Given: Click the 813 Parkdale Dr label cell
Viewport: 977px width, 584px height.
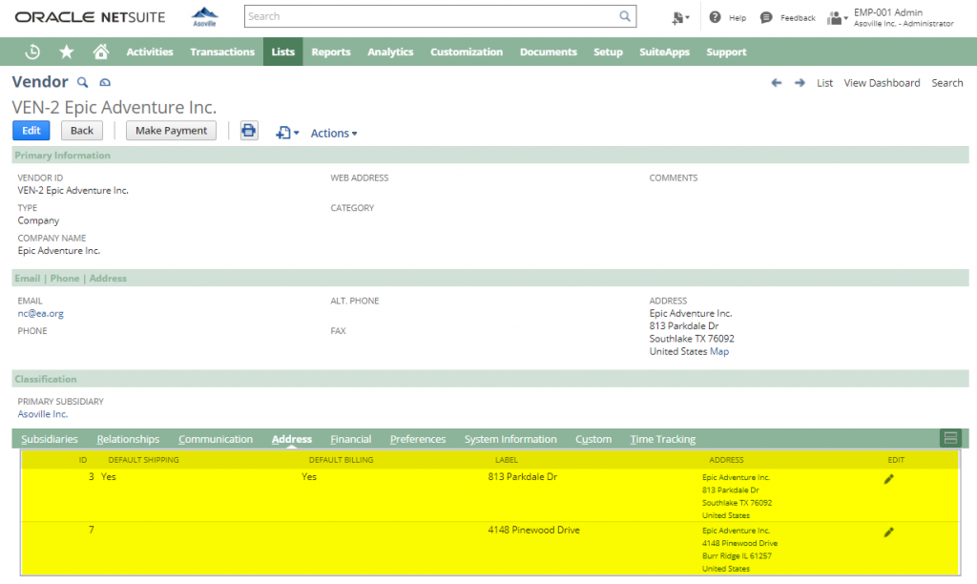Looking at the screenshot, I should 522,477.
